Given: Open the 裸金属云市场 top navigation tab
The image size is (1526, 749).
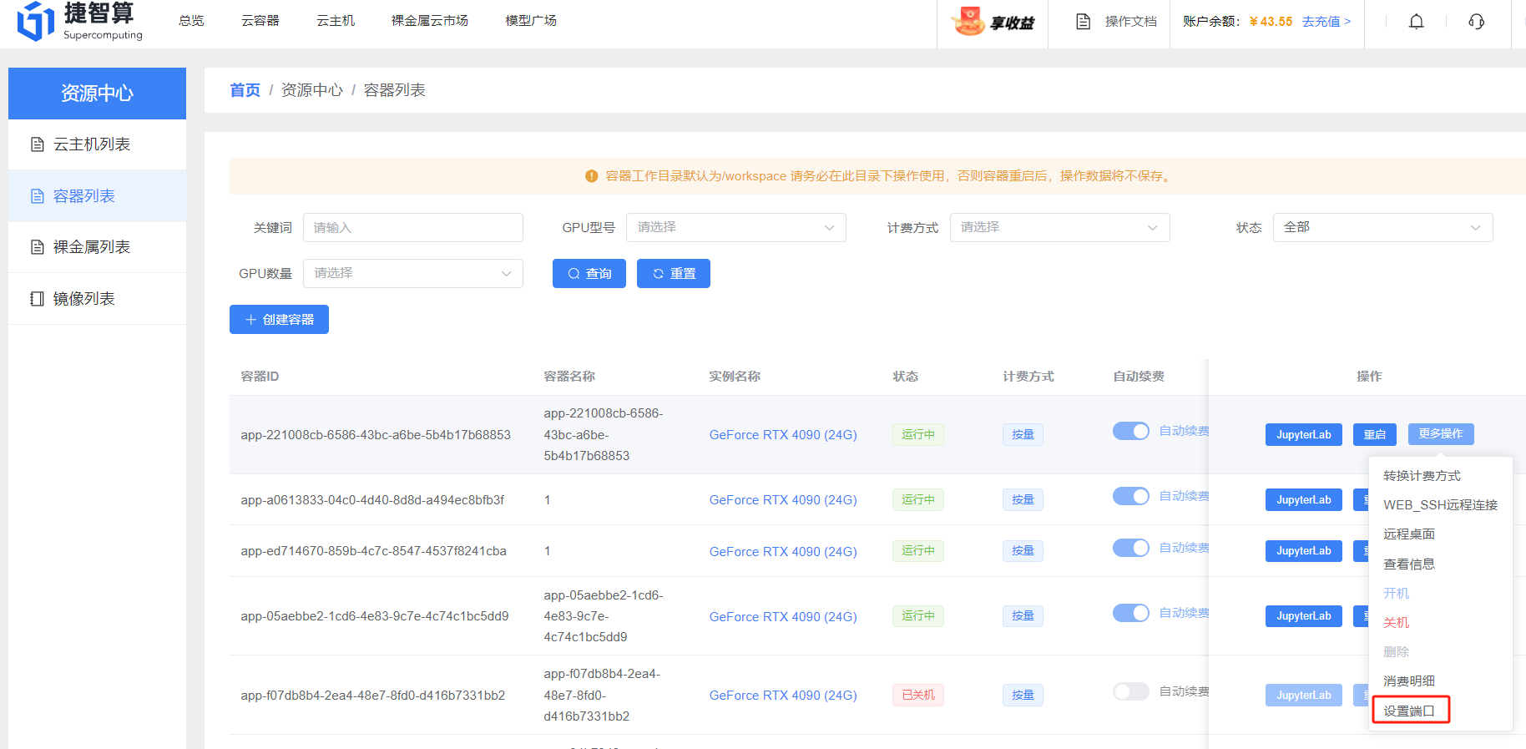Looking at the screenshot, I should (430, 21).
